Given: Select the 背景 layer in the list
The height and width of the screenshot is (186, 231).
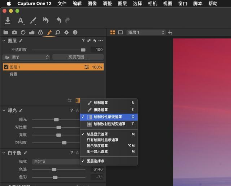Looking at the screenshot, I should coord(14,74).
